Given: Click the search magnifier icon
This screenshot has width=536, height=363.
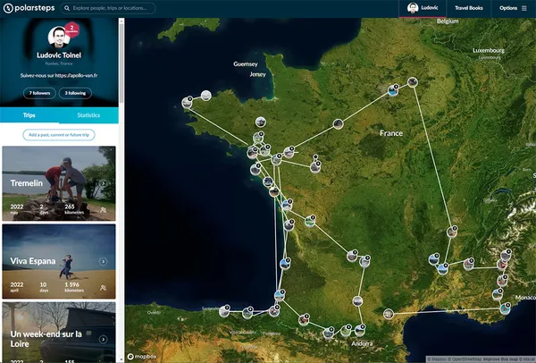Looking at the screenshot, I should click(x=67, y=8).
